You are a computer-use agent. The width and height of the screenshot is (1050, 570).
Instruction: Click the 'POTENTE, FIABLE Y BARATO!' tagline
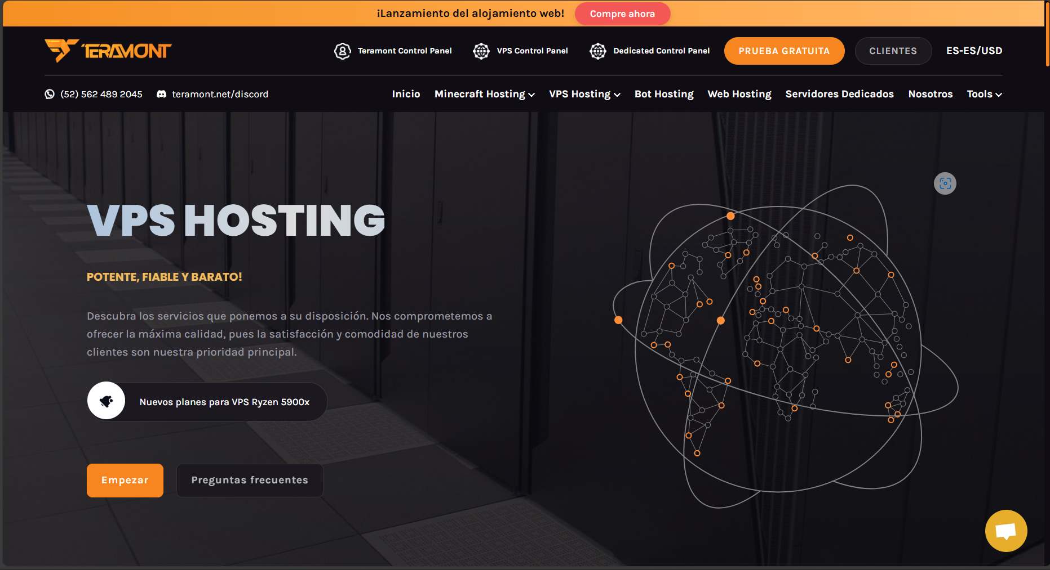[164, 277]
